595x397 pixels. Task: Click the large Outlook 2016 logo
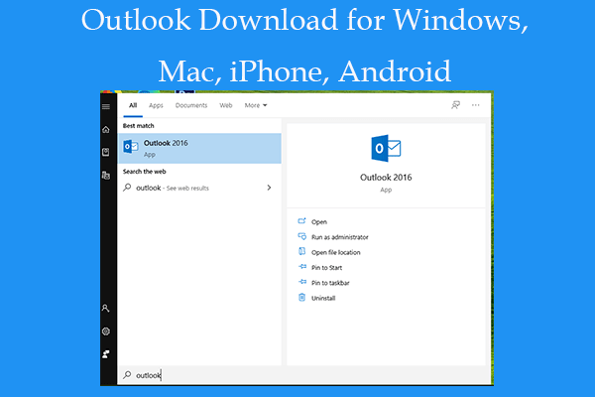pos(386,148)
